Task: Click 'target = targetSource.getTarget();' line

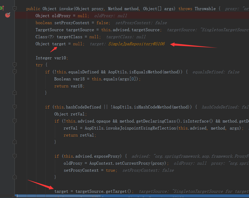Action: 94,191
